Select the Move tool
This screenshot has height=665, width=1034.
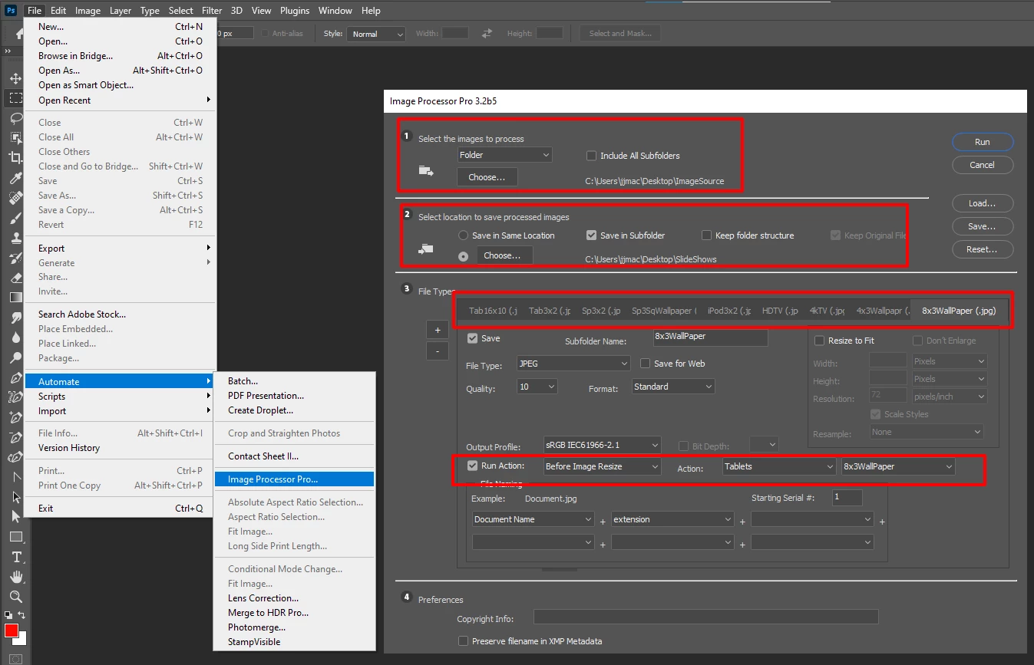[15, 78]
